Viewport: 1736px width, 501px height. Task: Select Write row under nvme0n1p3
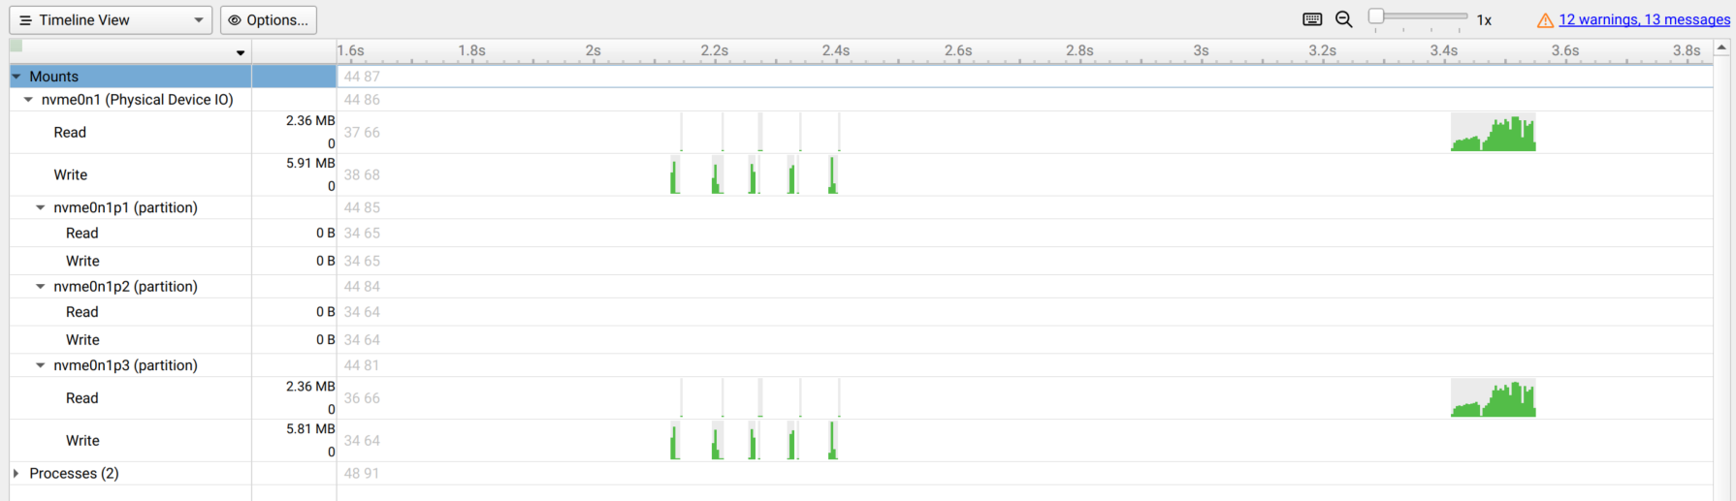pos(82,441)
